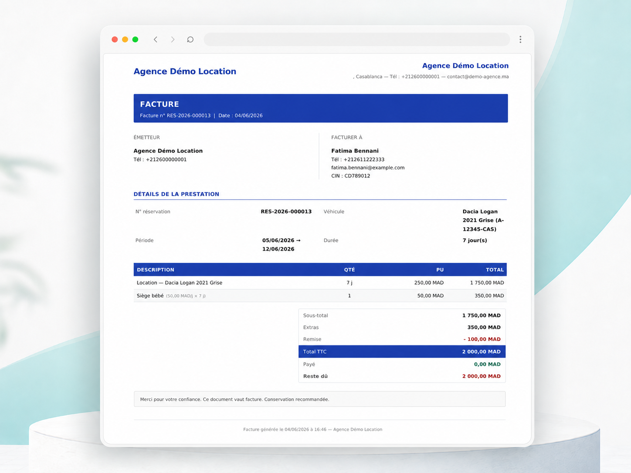The width and height of the screenshot is (631, 473).
Task: Click Tél : +212600000001 under Émetteur
Action: click(160, 160)
